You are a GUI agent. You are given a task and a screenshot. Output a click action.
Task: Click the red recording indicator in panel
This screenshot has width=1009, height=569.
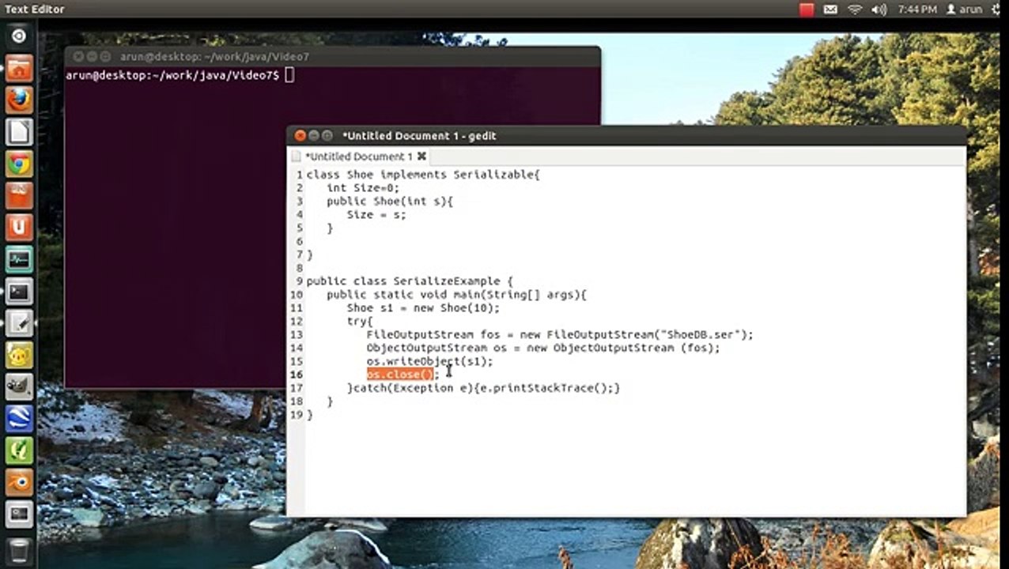807,9
